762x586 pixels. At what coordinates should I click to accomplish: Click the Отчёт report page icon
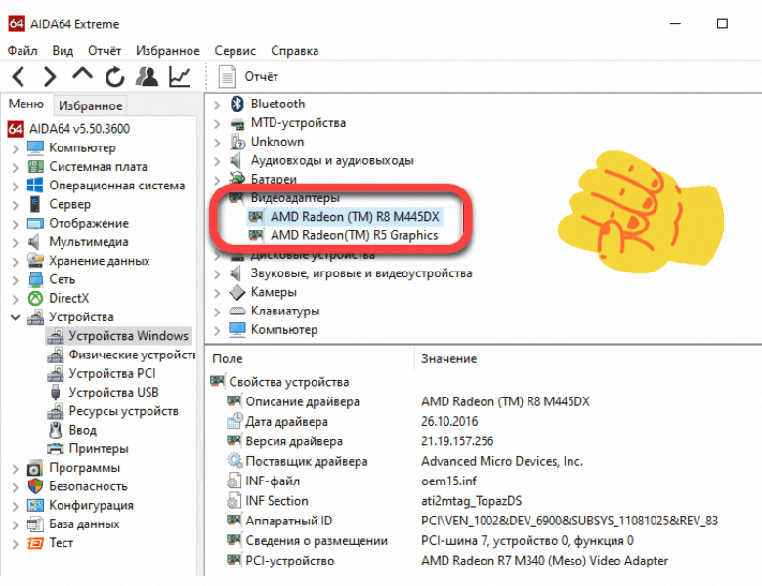point(227,77)
